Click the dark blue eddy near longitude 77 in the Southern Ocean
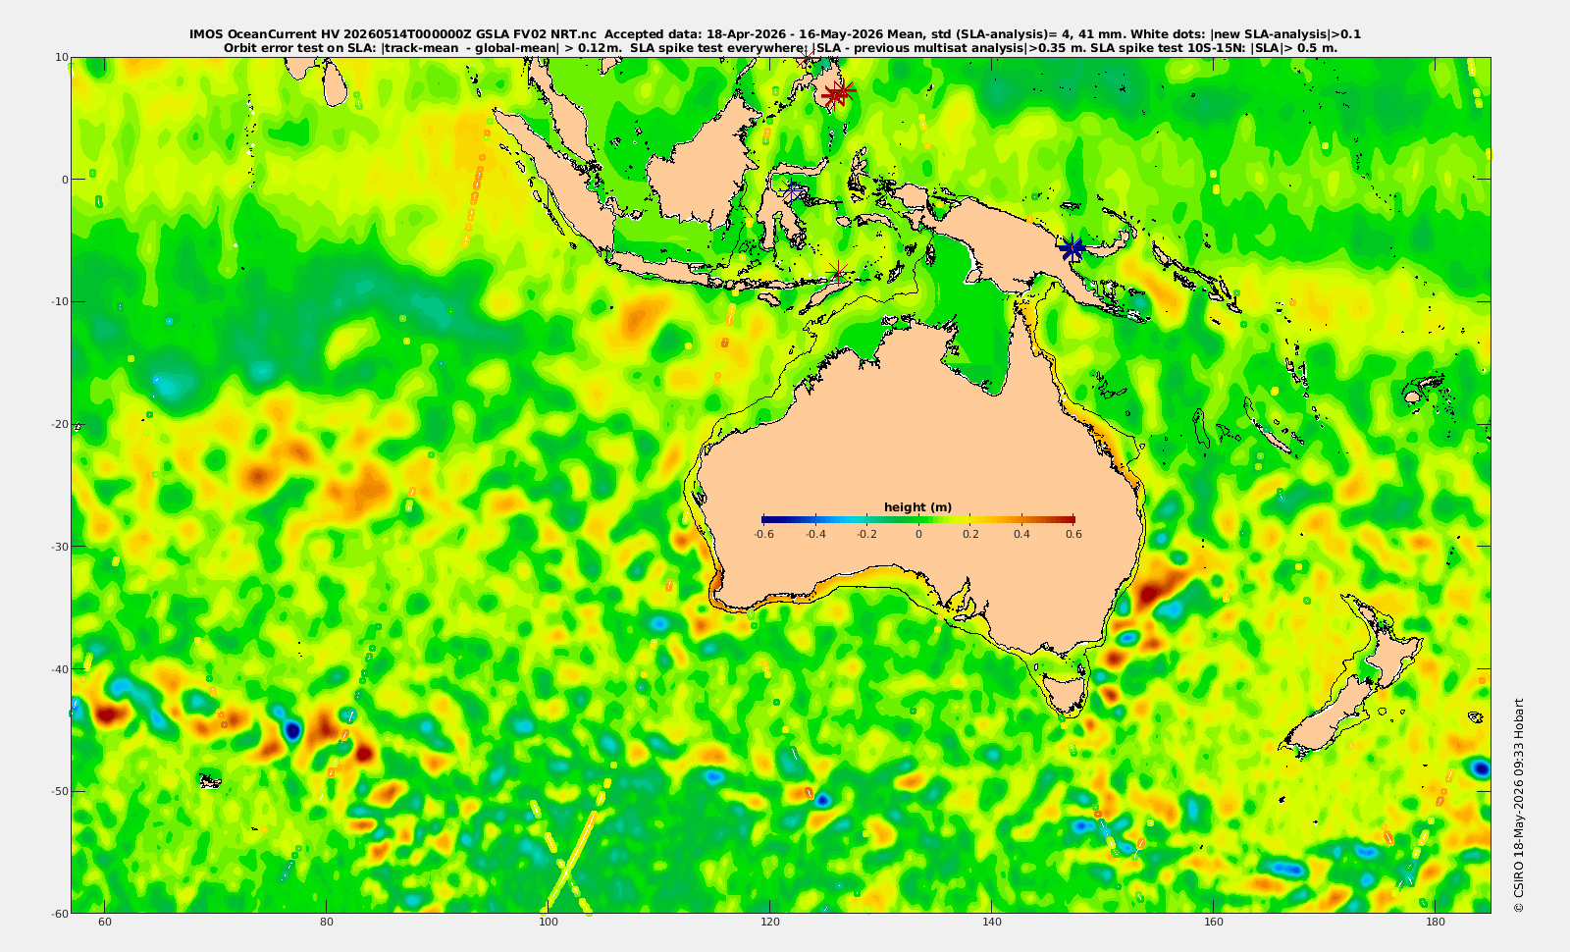The image size is (1570, 952). (x=292, y=730)
